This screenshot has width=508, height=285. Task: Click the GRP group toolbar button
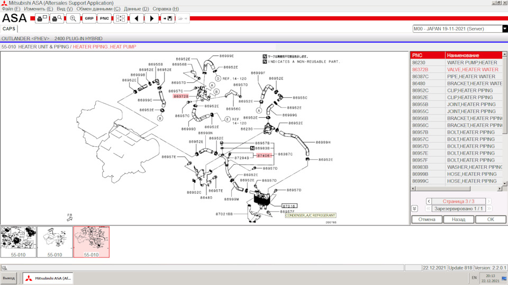(x=89, y=18)
